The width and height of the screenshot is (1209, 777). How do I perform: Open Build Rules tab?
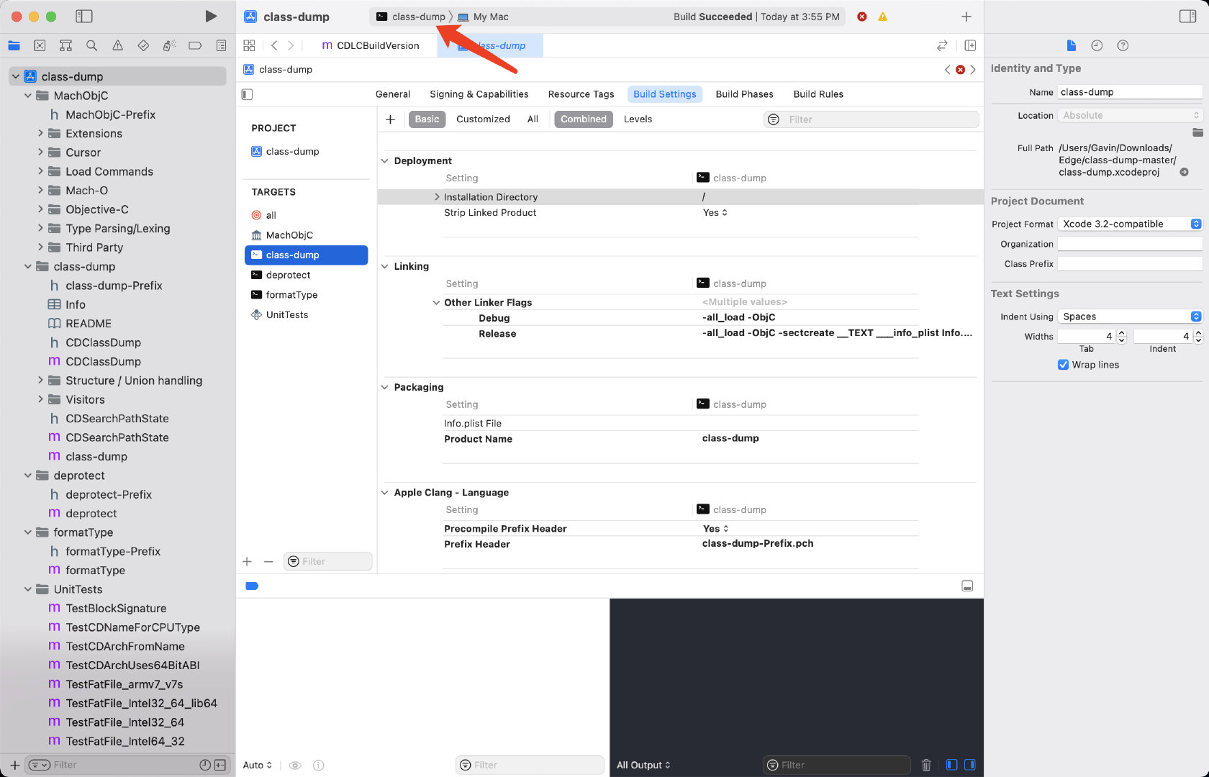818,94
